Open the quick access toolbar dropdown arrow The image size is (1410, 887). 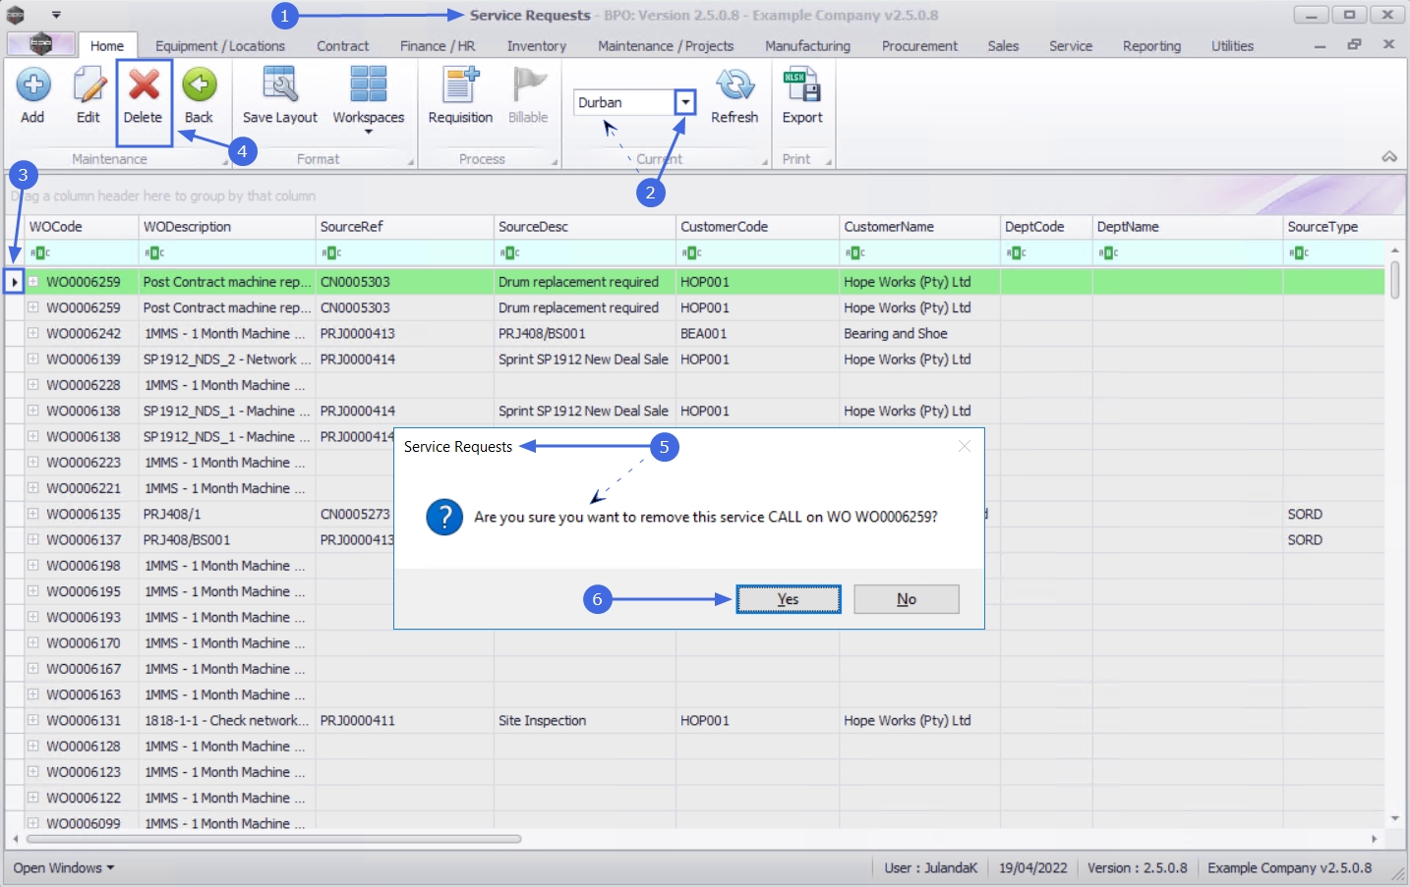click(56, 15)
